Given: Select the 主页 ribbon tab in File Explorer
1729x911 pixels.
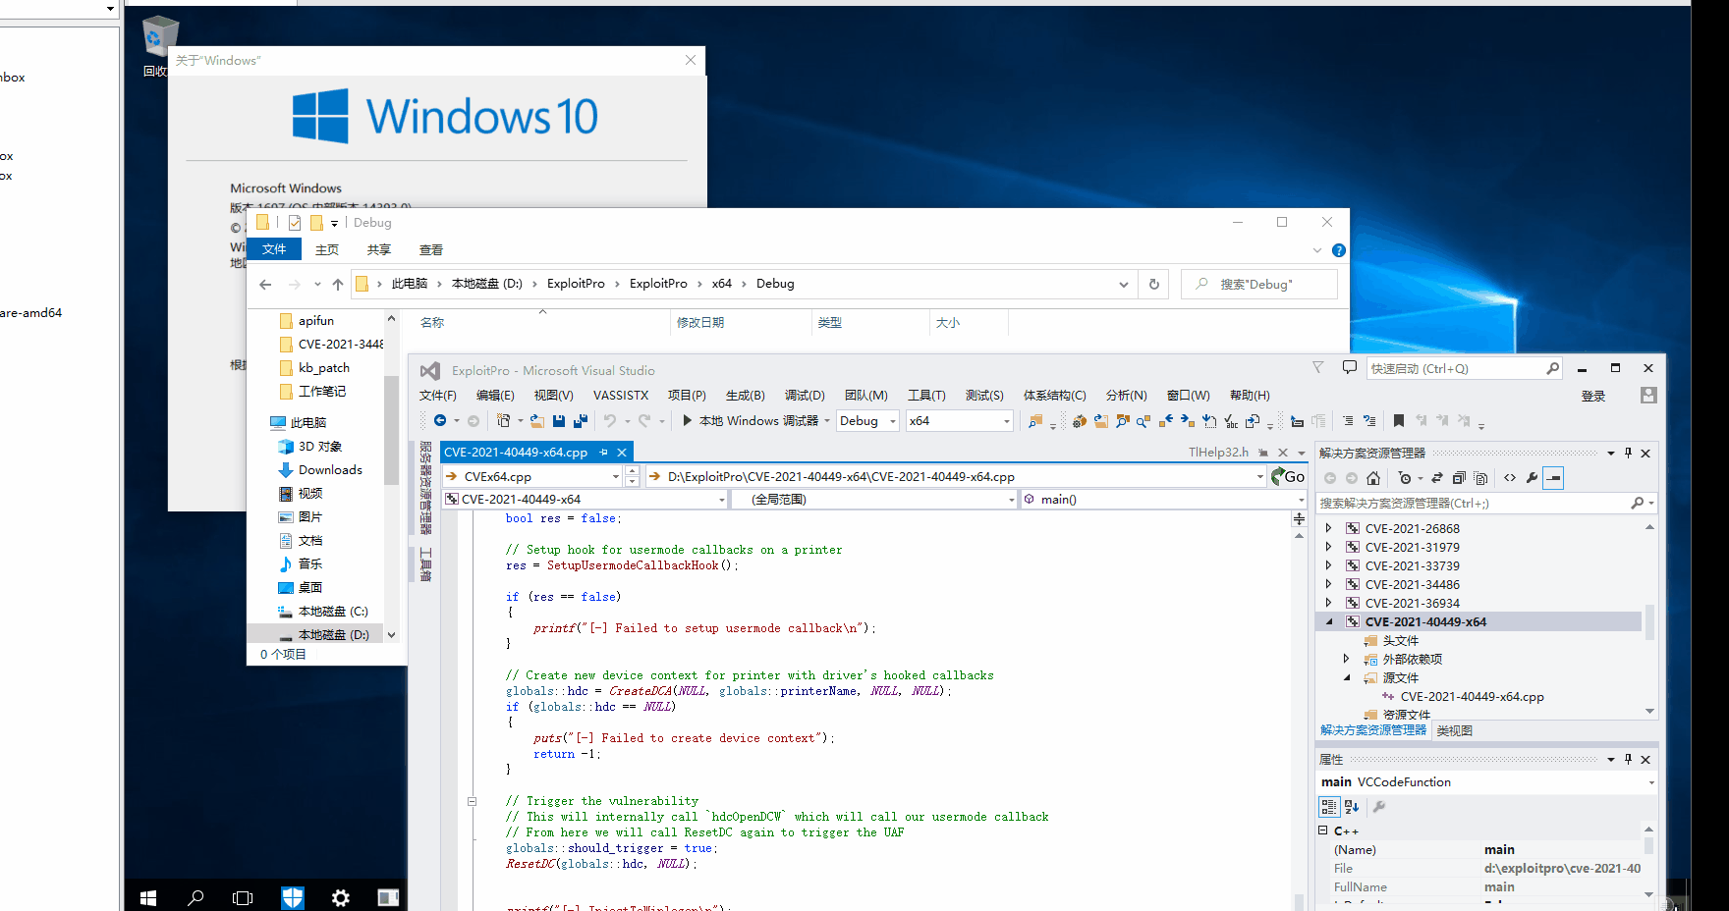Looking at the screenshot, I should point(327,249).
